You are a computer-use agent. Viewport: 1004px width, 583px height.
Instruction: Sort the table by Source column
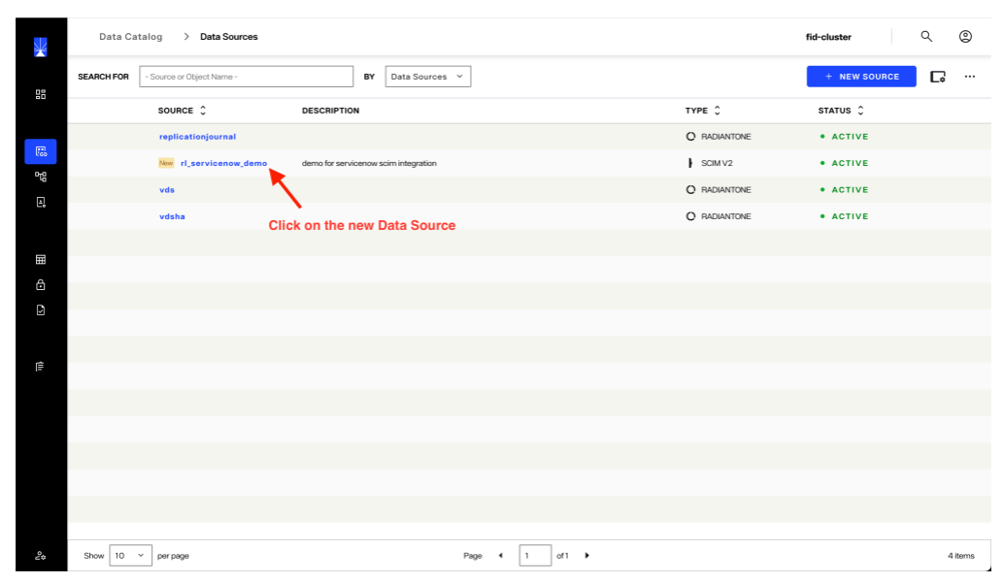(203, 110)
